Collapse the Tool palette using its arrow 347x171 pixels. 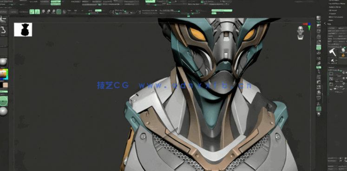[x=325, y=23]
